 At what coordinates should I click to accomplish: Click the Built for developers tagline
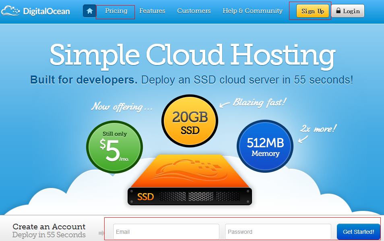84,80
